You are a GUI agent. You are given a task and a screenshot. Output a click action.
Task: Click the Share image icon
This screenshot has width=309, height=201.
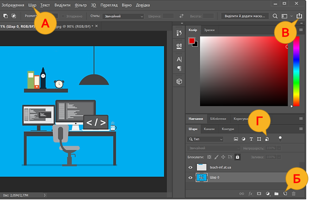click(299, 16)
